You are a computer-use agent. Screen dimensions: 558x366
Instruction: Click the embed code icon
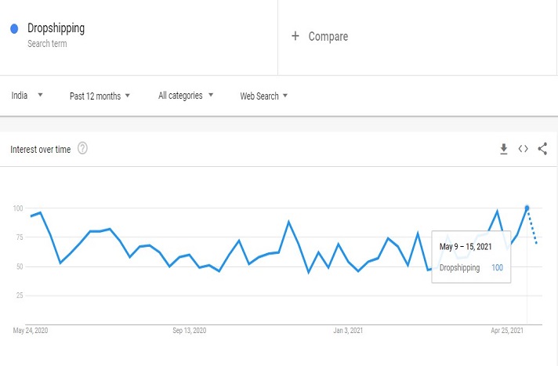523,149
